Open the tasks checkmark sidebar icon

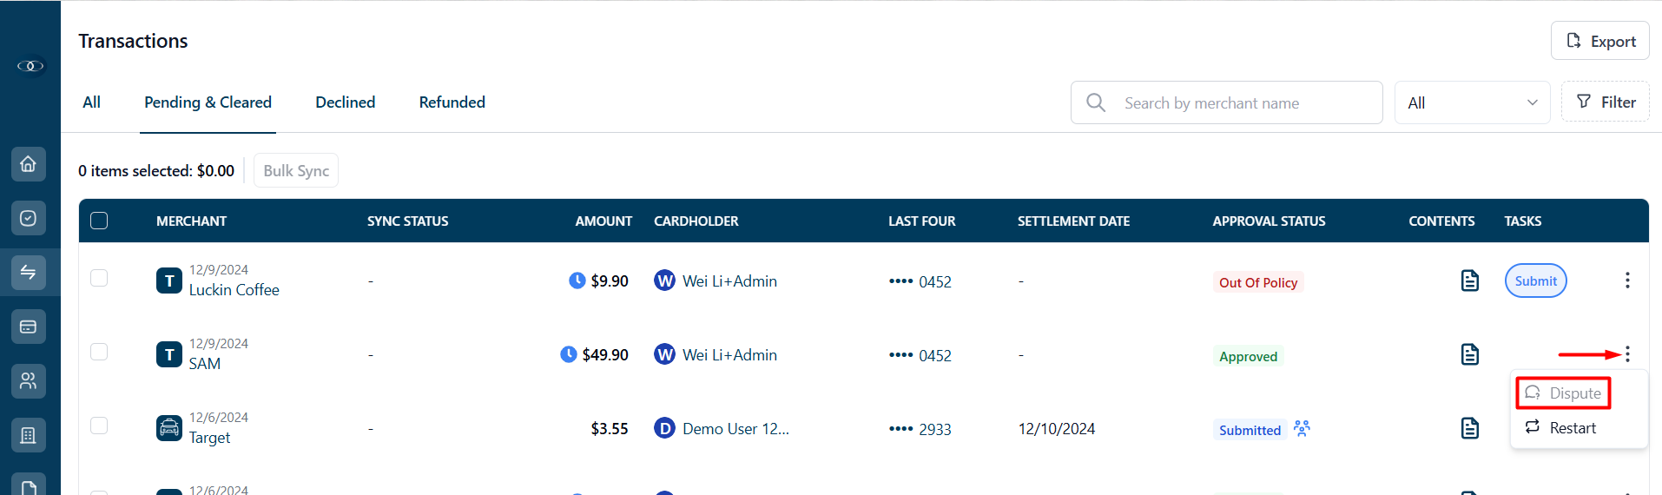point(29,218)
